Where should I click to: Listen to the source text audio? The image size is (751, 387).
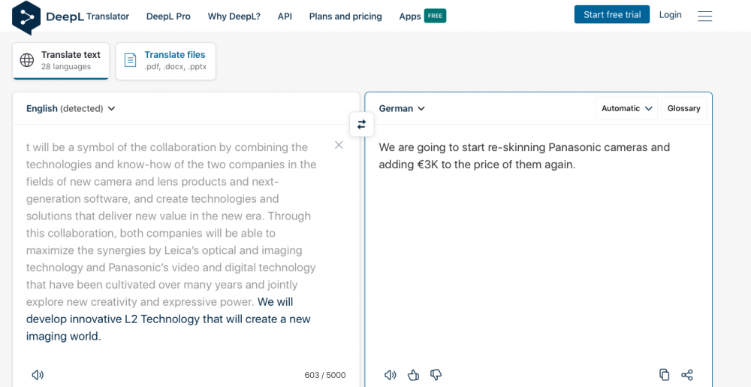point(37,375)
